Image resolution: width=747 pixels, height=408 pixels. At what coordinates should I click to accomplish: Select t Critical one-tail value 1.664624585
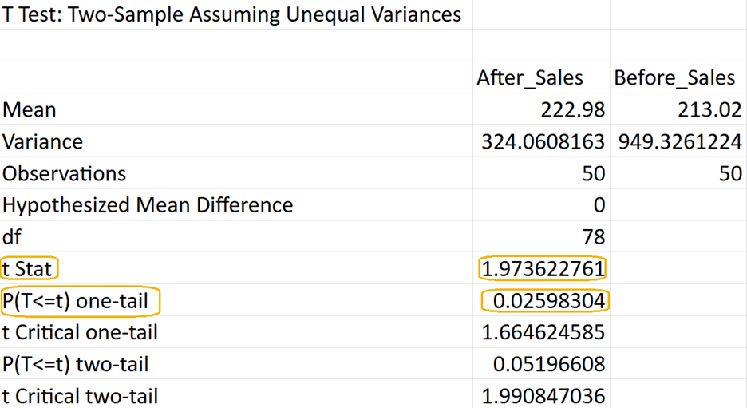[x=543, y=332]
